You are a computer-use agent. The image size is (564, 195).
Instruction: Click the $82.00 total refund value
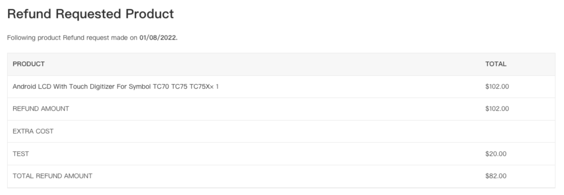click(496, 176)
